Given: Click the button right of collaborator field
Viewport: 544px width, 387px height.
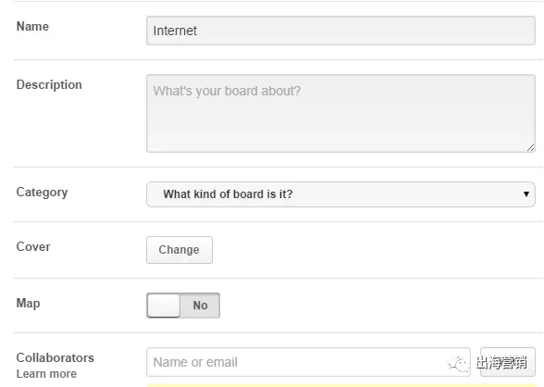Looking at the screenshot, I should point(508,362).
